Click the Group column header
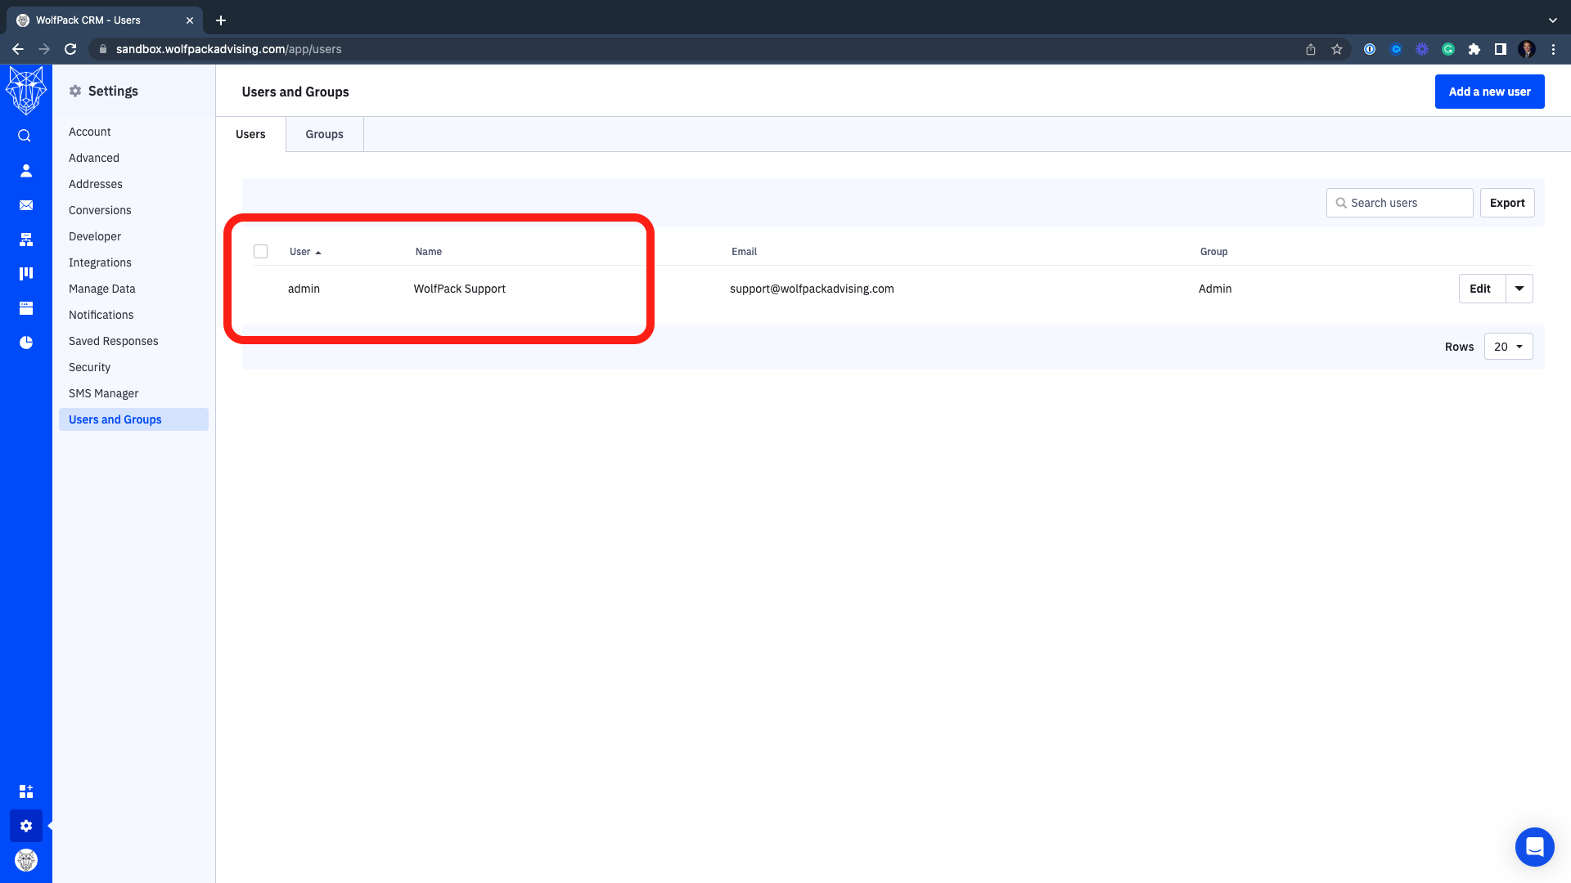This screenshot has width=1571, height=883. pos(1213,252)
